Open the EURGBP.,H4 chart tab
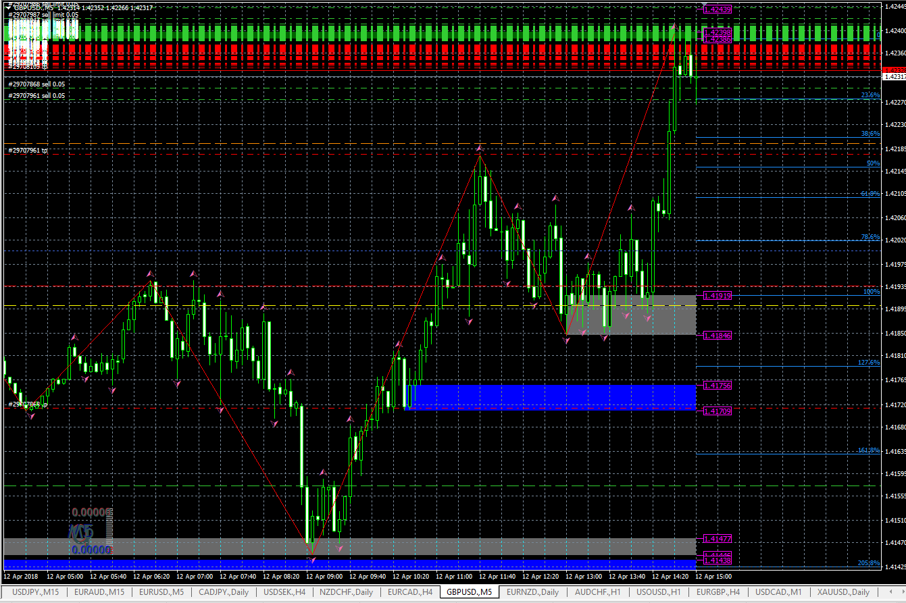906x603 pixels. coord(718,592)
